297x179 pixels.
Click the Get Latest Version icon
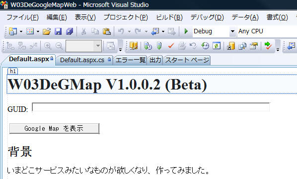[148, 46]
